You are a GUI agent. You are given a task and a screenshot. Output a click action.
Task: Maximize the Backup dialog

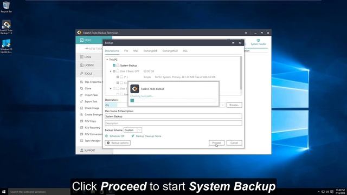[x=233, y=43]
